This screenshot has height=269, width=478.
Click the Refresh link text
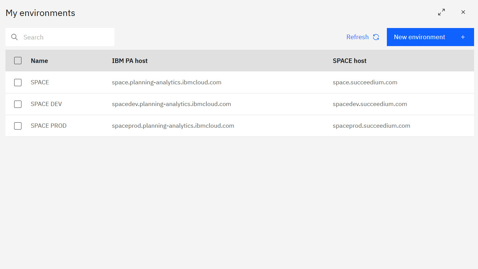tap(357, 37)
